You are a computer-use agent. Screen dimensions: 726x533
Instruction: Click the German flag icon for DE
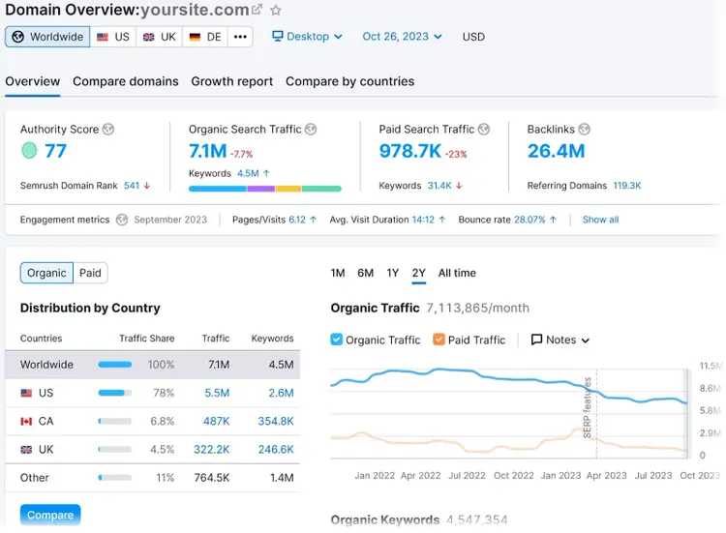coord(195,37)
